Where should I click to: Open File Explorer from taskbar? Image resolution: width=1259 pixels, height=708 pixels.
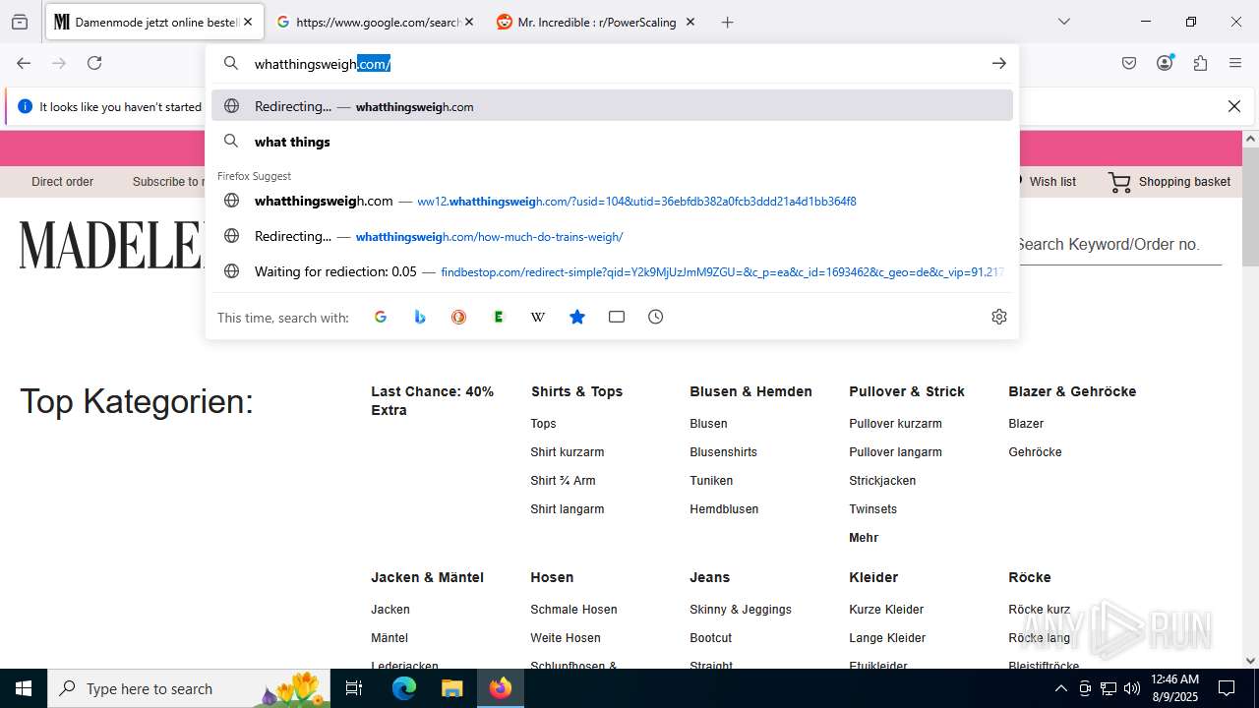[451, 688]
